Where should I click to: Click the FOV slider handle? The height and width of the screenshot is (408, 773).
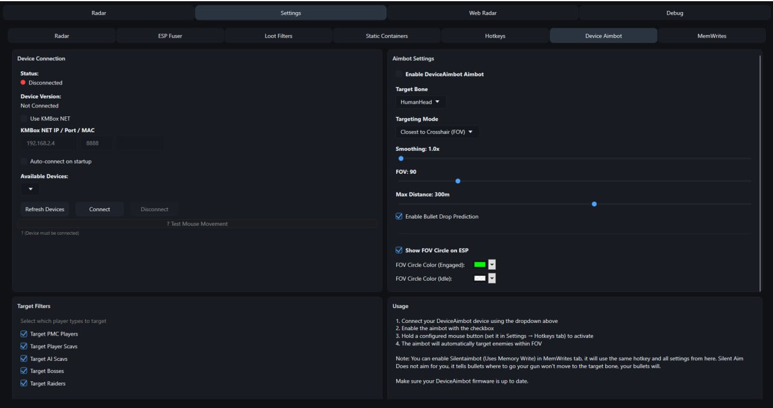click(x=458, y=181)
